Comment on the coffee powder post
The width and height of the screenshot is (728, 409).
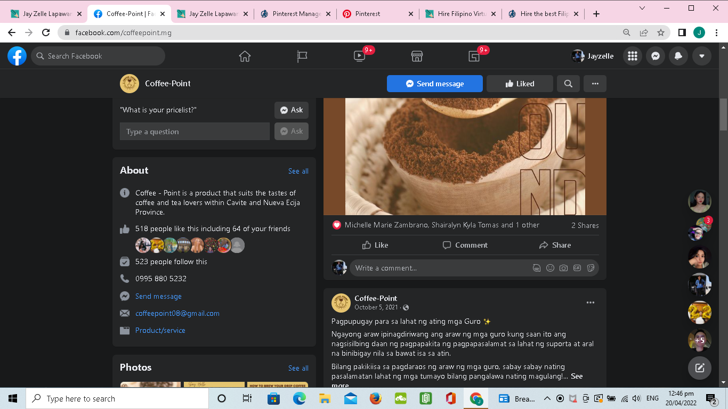[x=465, y=245]
